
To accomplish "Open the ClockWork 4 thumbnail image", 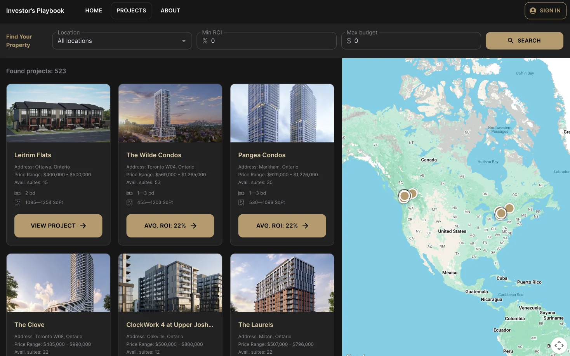I will (x=170, y=283).
